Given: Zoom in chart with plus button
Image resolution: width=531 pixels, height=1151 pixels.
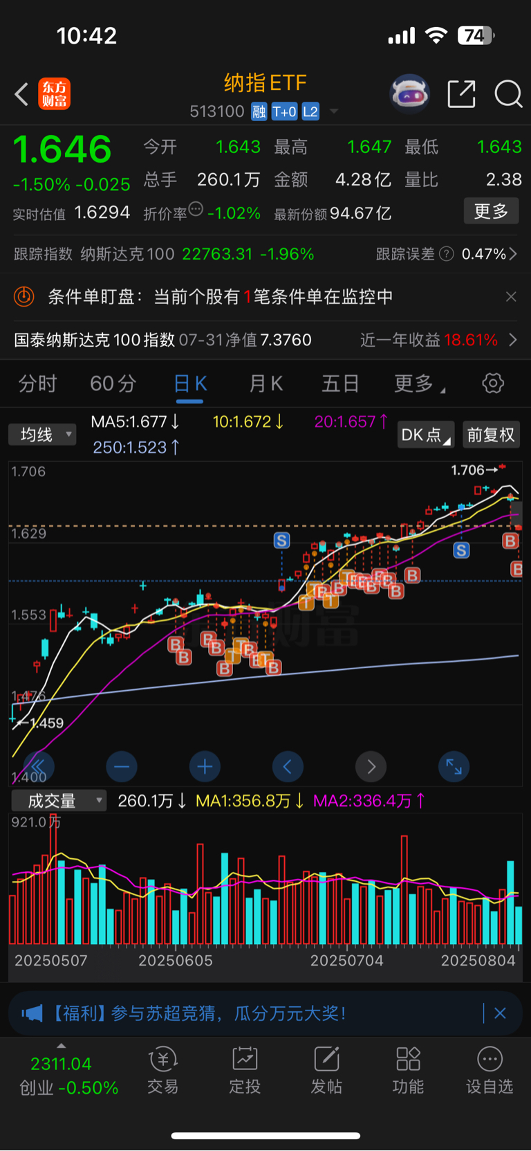Looking at the screenshot, I should [x=205, y=767].
